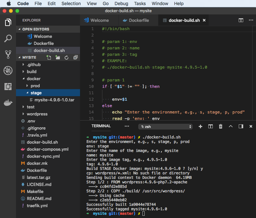
Task: Open the Search view in activity bar
Action: click(x=8, y=38)
